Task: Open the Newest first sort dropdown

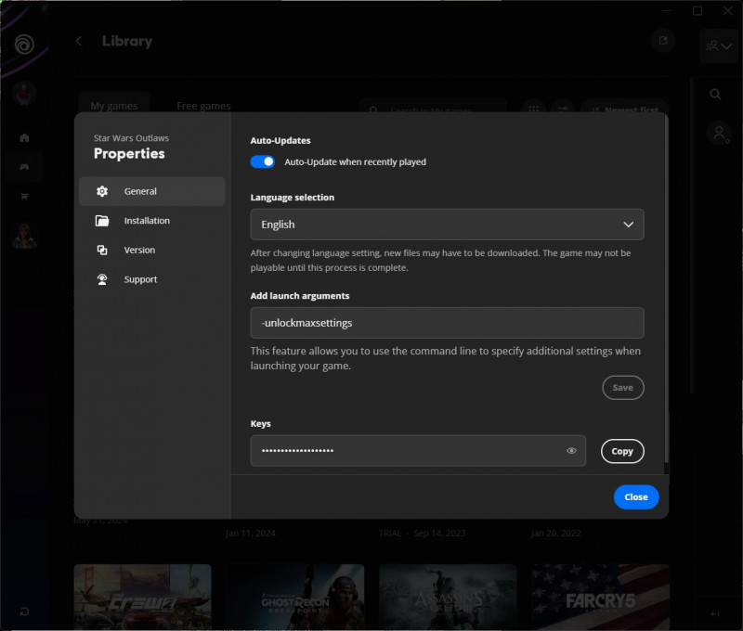Action: pyautogui.click(x=625, y=109)
